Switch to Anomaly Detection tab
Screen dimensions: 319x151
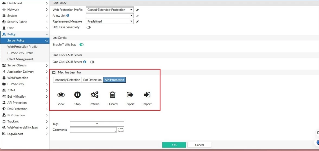[68, 80]
